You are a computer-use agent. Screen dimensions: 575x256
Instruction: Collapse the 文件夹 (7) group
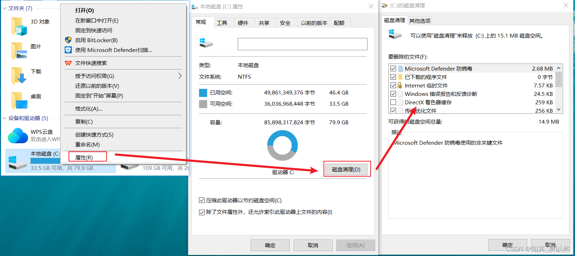point(4,8)
